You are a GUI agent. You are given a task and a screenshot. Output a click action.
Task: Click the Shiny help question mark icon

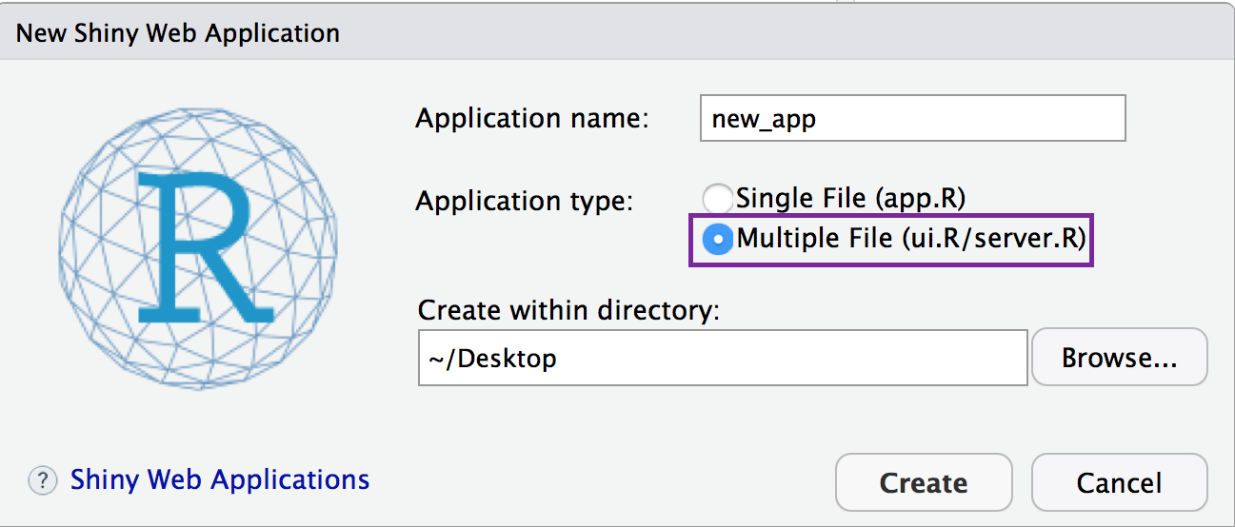click(x=43, y=481)
